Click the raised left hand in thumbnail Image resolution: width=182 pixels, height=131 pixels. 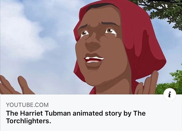coord(15,85)
